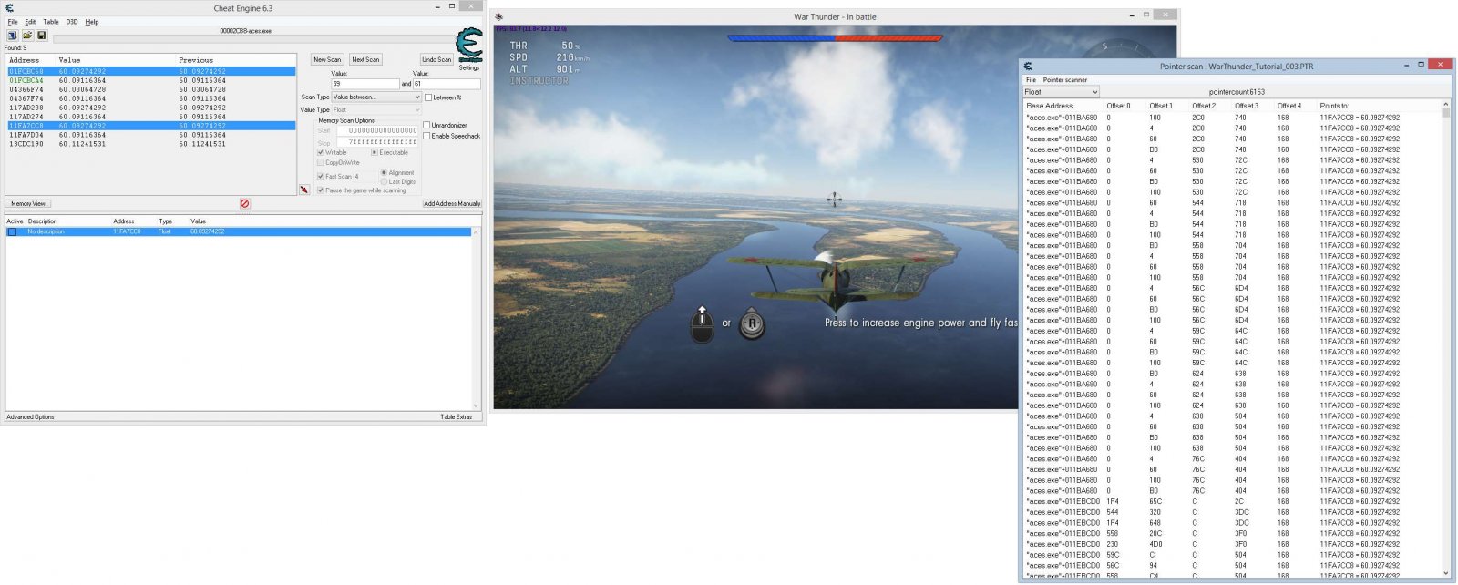Select the Last Digits radio button

click(x=384, y=181)
